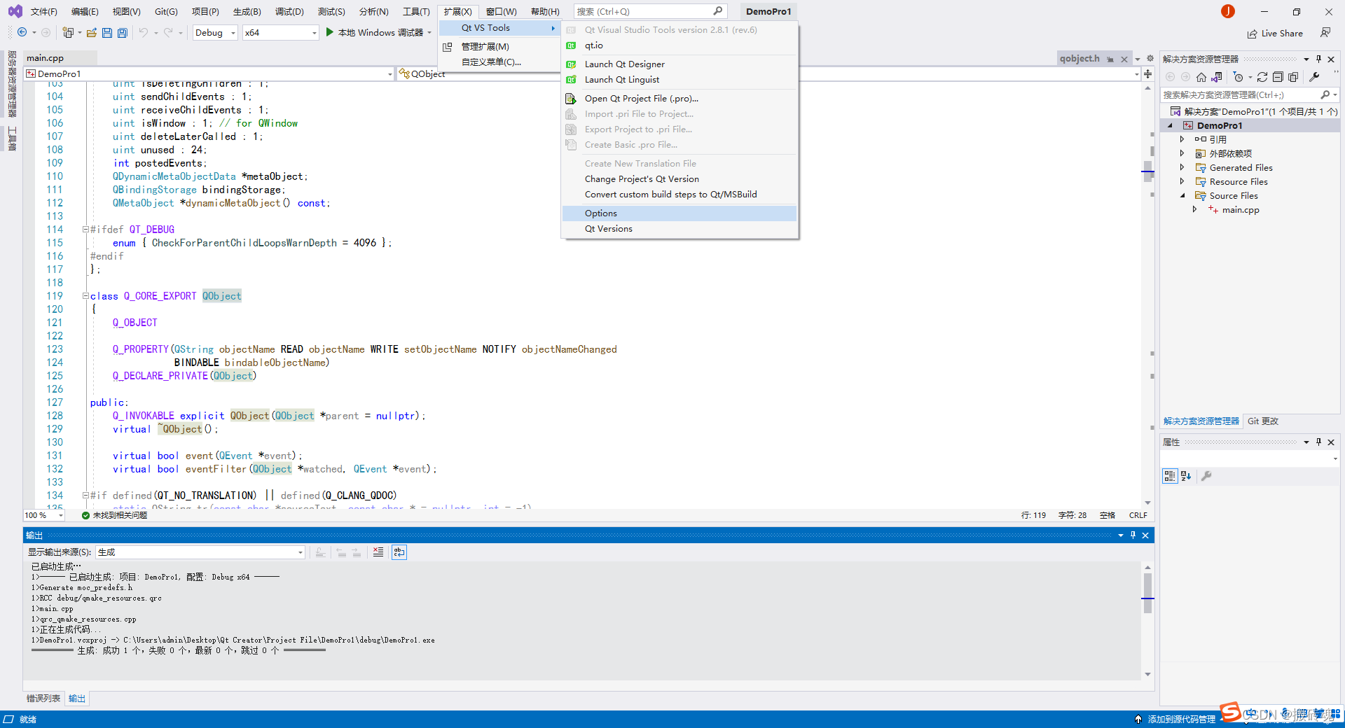Expand the main.cpp tree node
The height and width of the screenshot is (728, 1345).
tap(1195, 209)
